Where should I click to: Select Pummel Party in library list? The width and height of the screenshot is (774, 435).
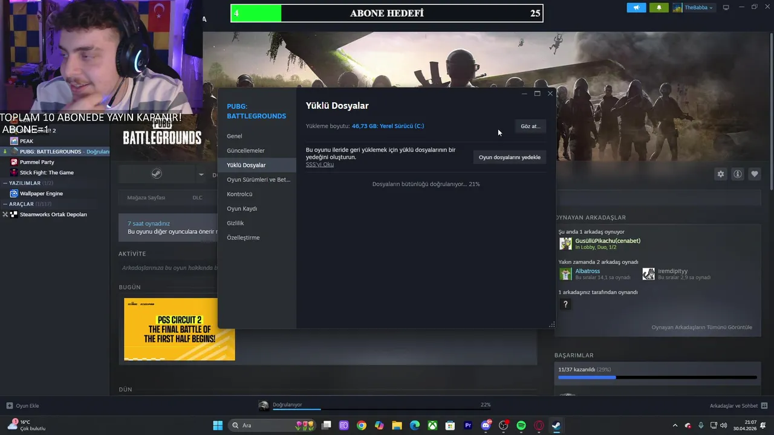pos(37,162)
